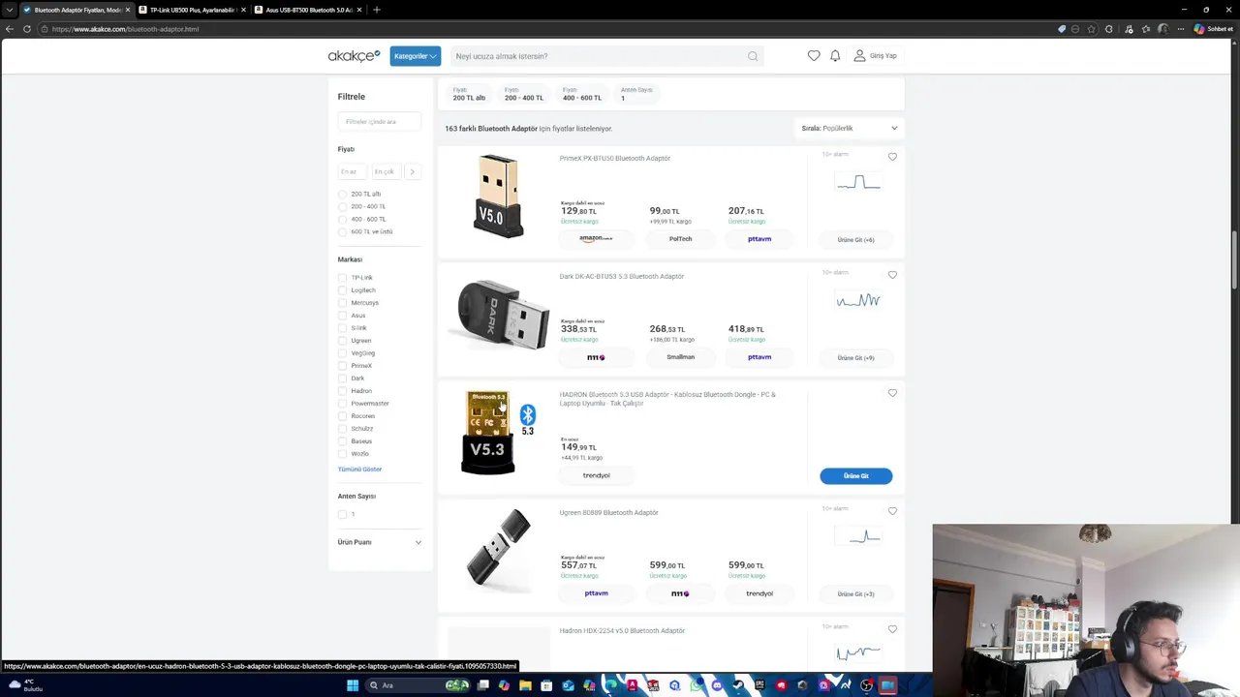
Task: Open WhatsApp from the taskbar
Action: [x=696, y=685]
